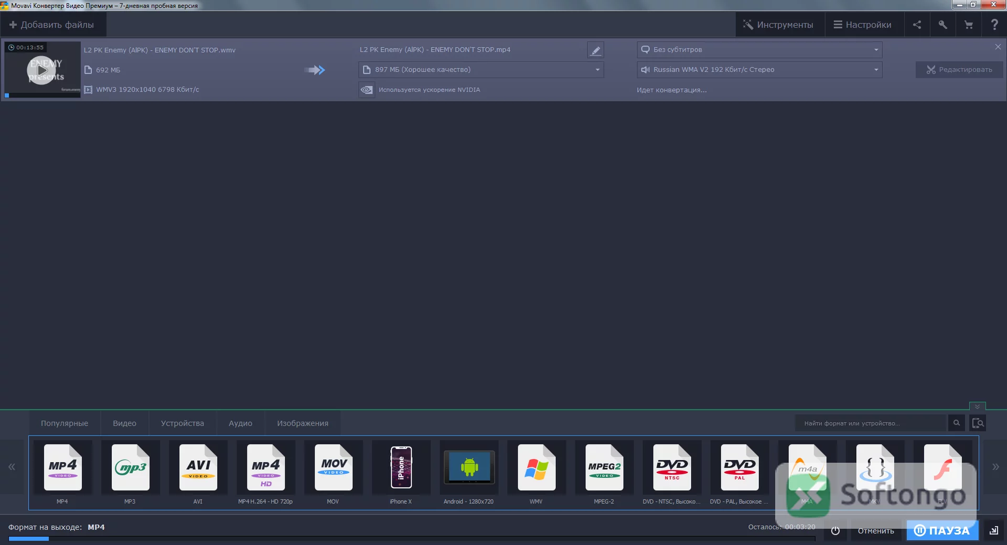Select the MP4 format icon
Image resolution: width=1007 pixels, height=545 pixels.
[x=63, y=468]
